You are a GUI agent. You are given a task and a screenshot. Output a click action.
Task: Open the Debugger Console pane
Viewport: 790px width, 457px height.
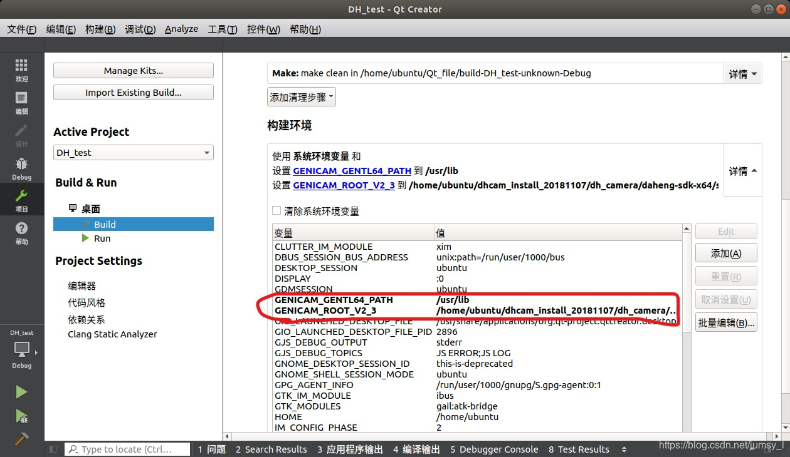(493, 449)
